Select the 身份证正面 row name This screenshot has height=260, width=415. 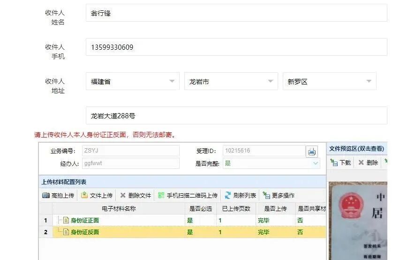[x=85, y=220]
